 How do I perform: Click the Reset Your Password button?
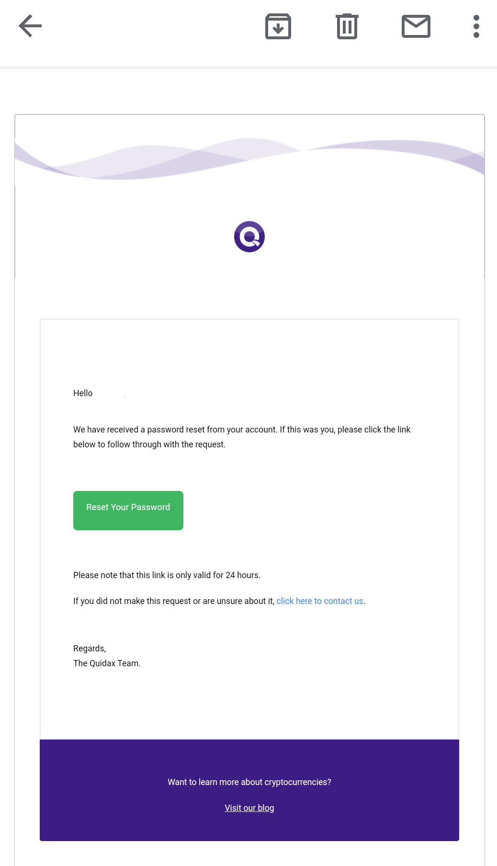click(128, 511)
